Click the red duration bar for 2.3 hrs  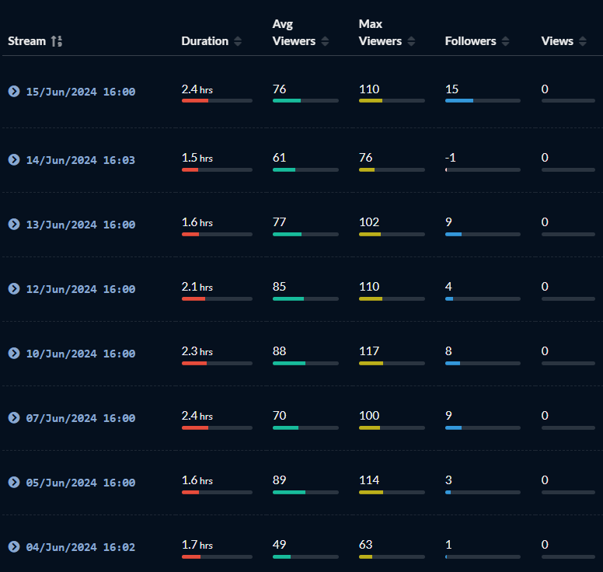coord(194,363)
